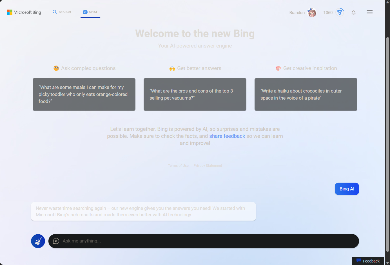The image size is (390, 265).
Task: Select the pet vacuums pros and cons prompt
Action: click(195, 95)
